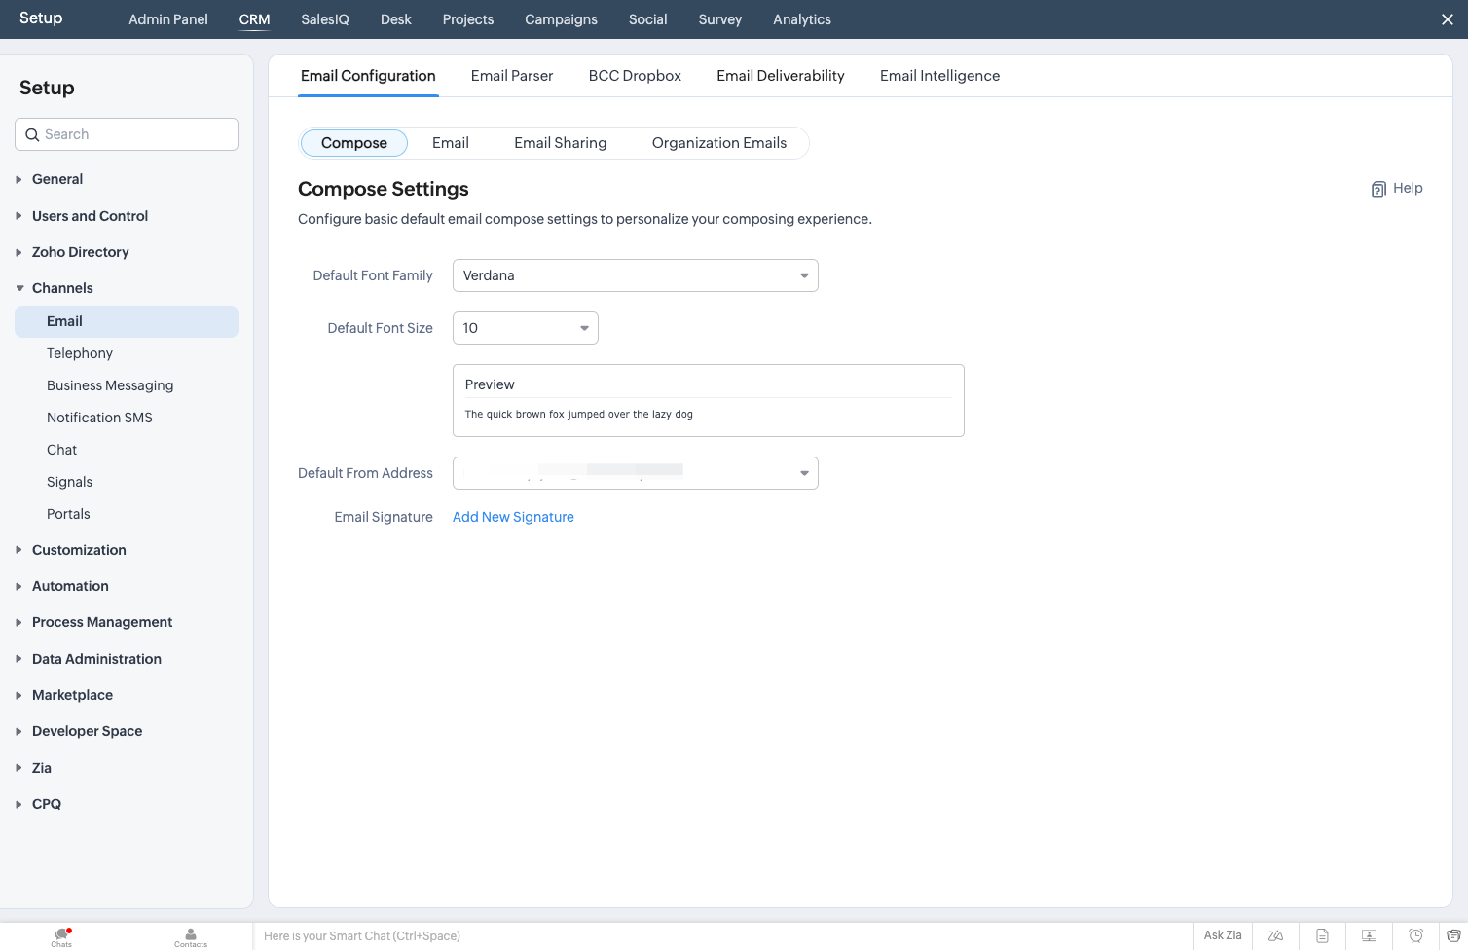Select the Compose sub-tab
This screenshot has width=1468, height=950.
pos(354,143)
